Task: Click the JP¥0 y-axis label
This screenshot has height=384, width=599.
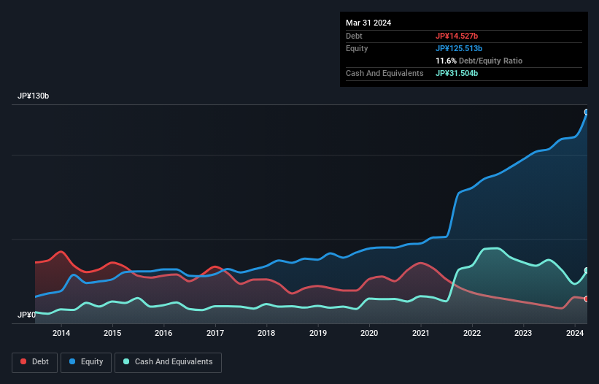Action: [x=26, y=315]
